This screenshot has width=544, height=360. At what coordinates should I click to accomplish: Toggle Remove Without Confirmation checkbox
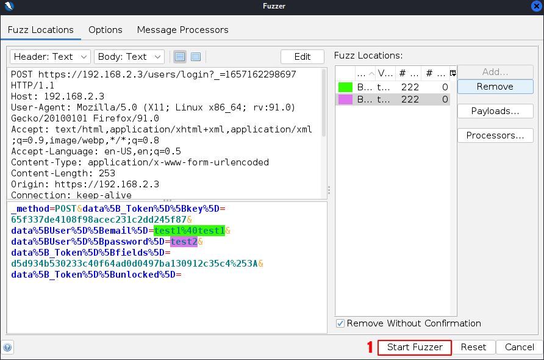(340, 323)
